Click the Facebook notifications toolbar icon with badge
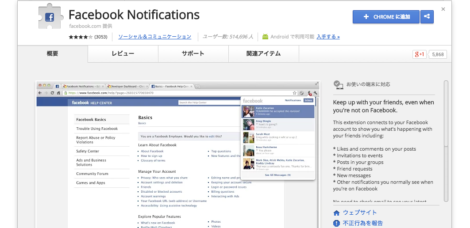Image resolution: width=470 pixels, height=228 pixels. [x=309, y=93]
